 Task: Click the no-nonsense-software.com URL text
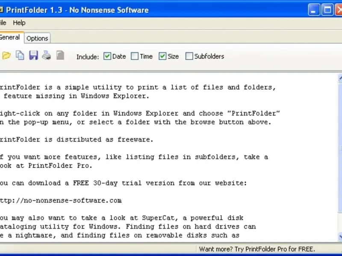pos(61,200)
